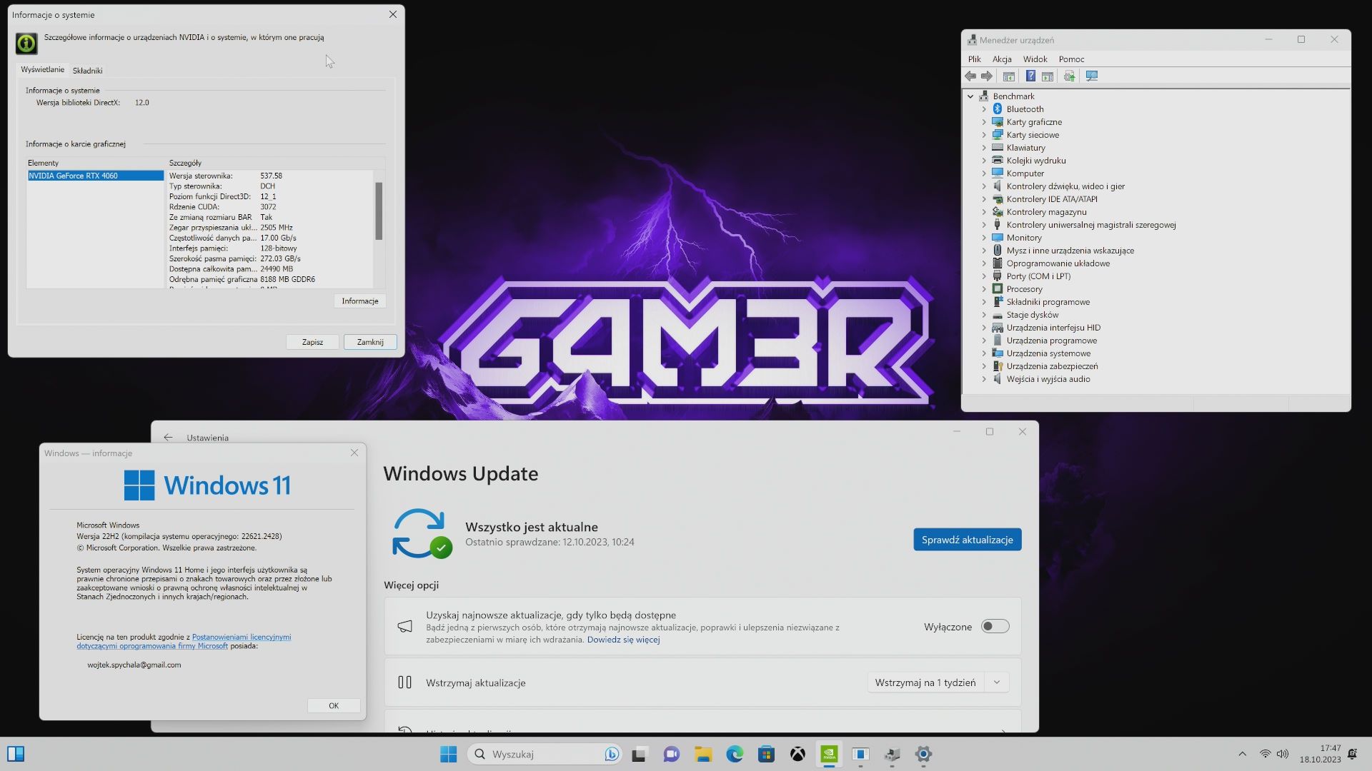Screen dimensions: 1372x771
Task: Open the Widok menu in Device Manager
Action: click(1035, 59)
